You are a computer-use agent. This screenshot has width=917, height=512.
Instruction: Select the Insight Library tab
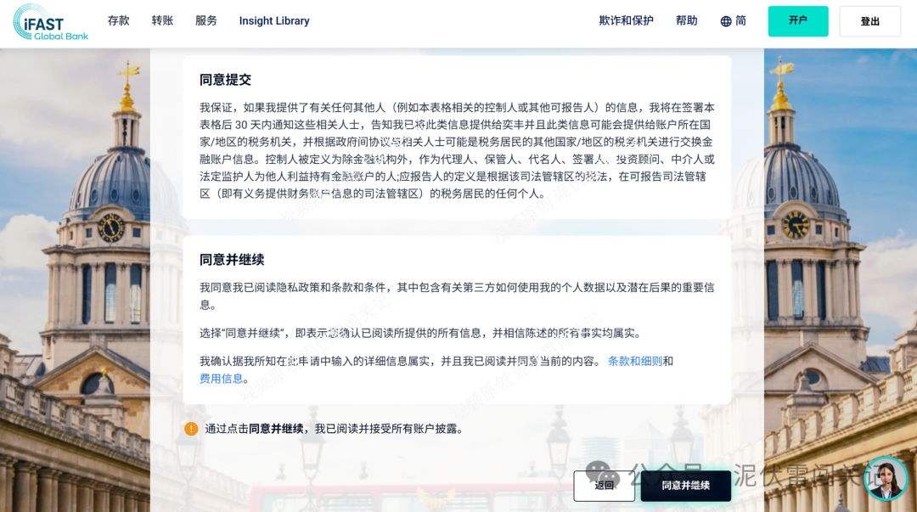(273, 20)
